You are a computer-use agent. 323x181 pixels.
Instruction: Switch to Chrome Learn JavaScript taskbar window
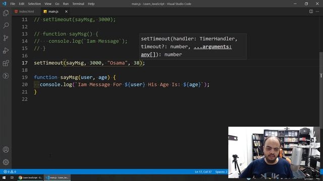coord(30,177)
